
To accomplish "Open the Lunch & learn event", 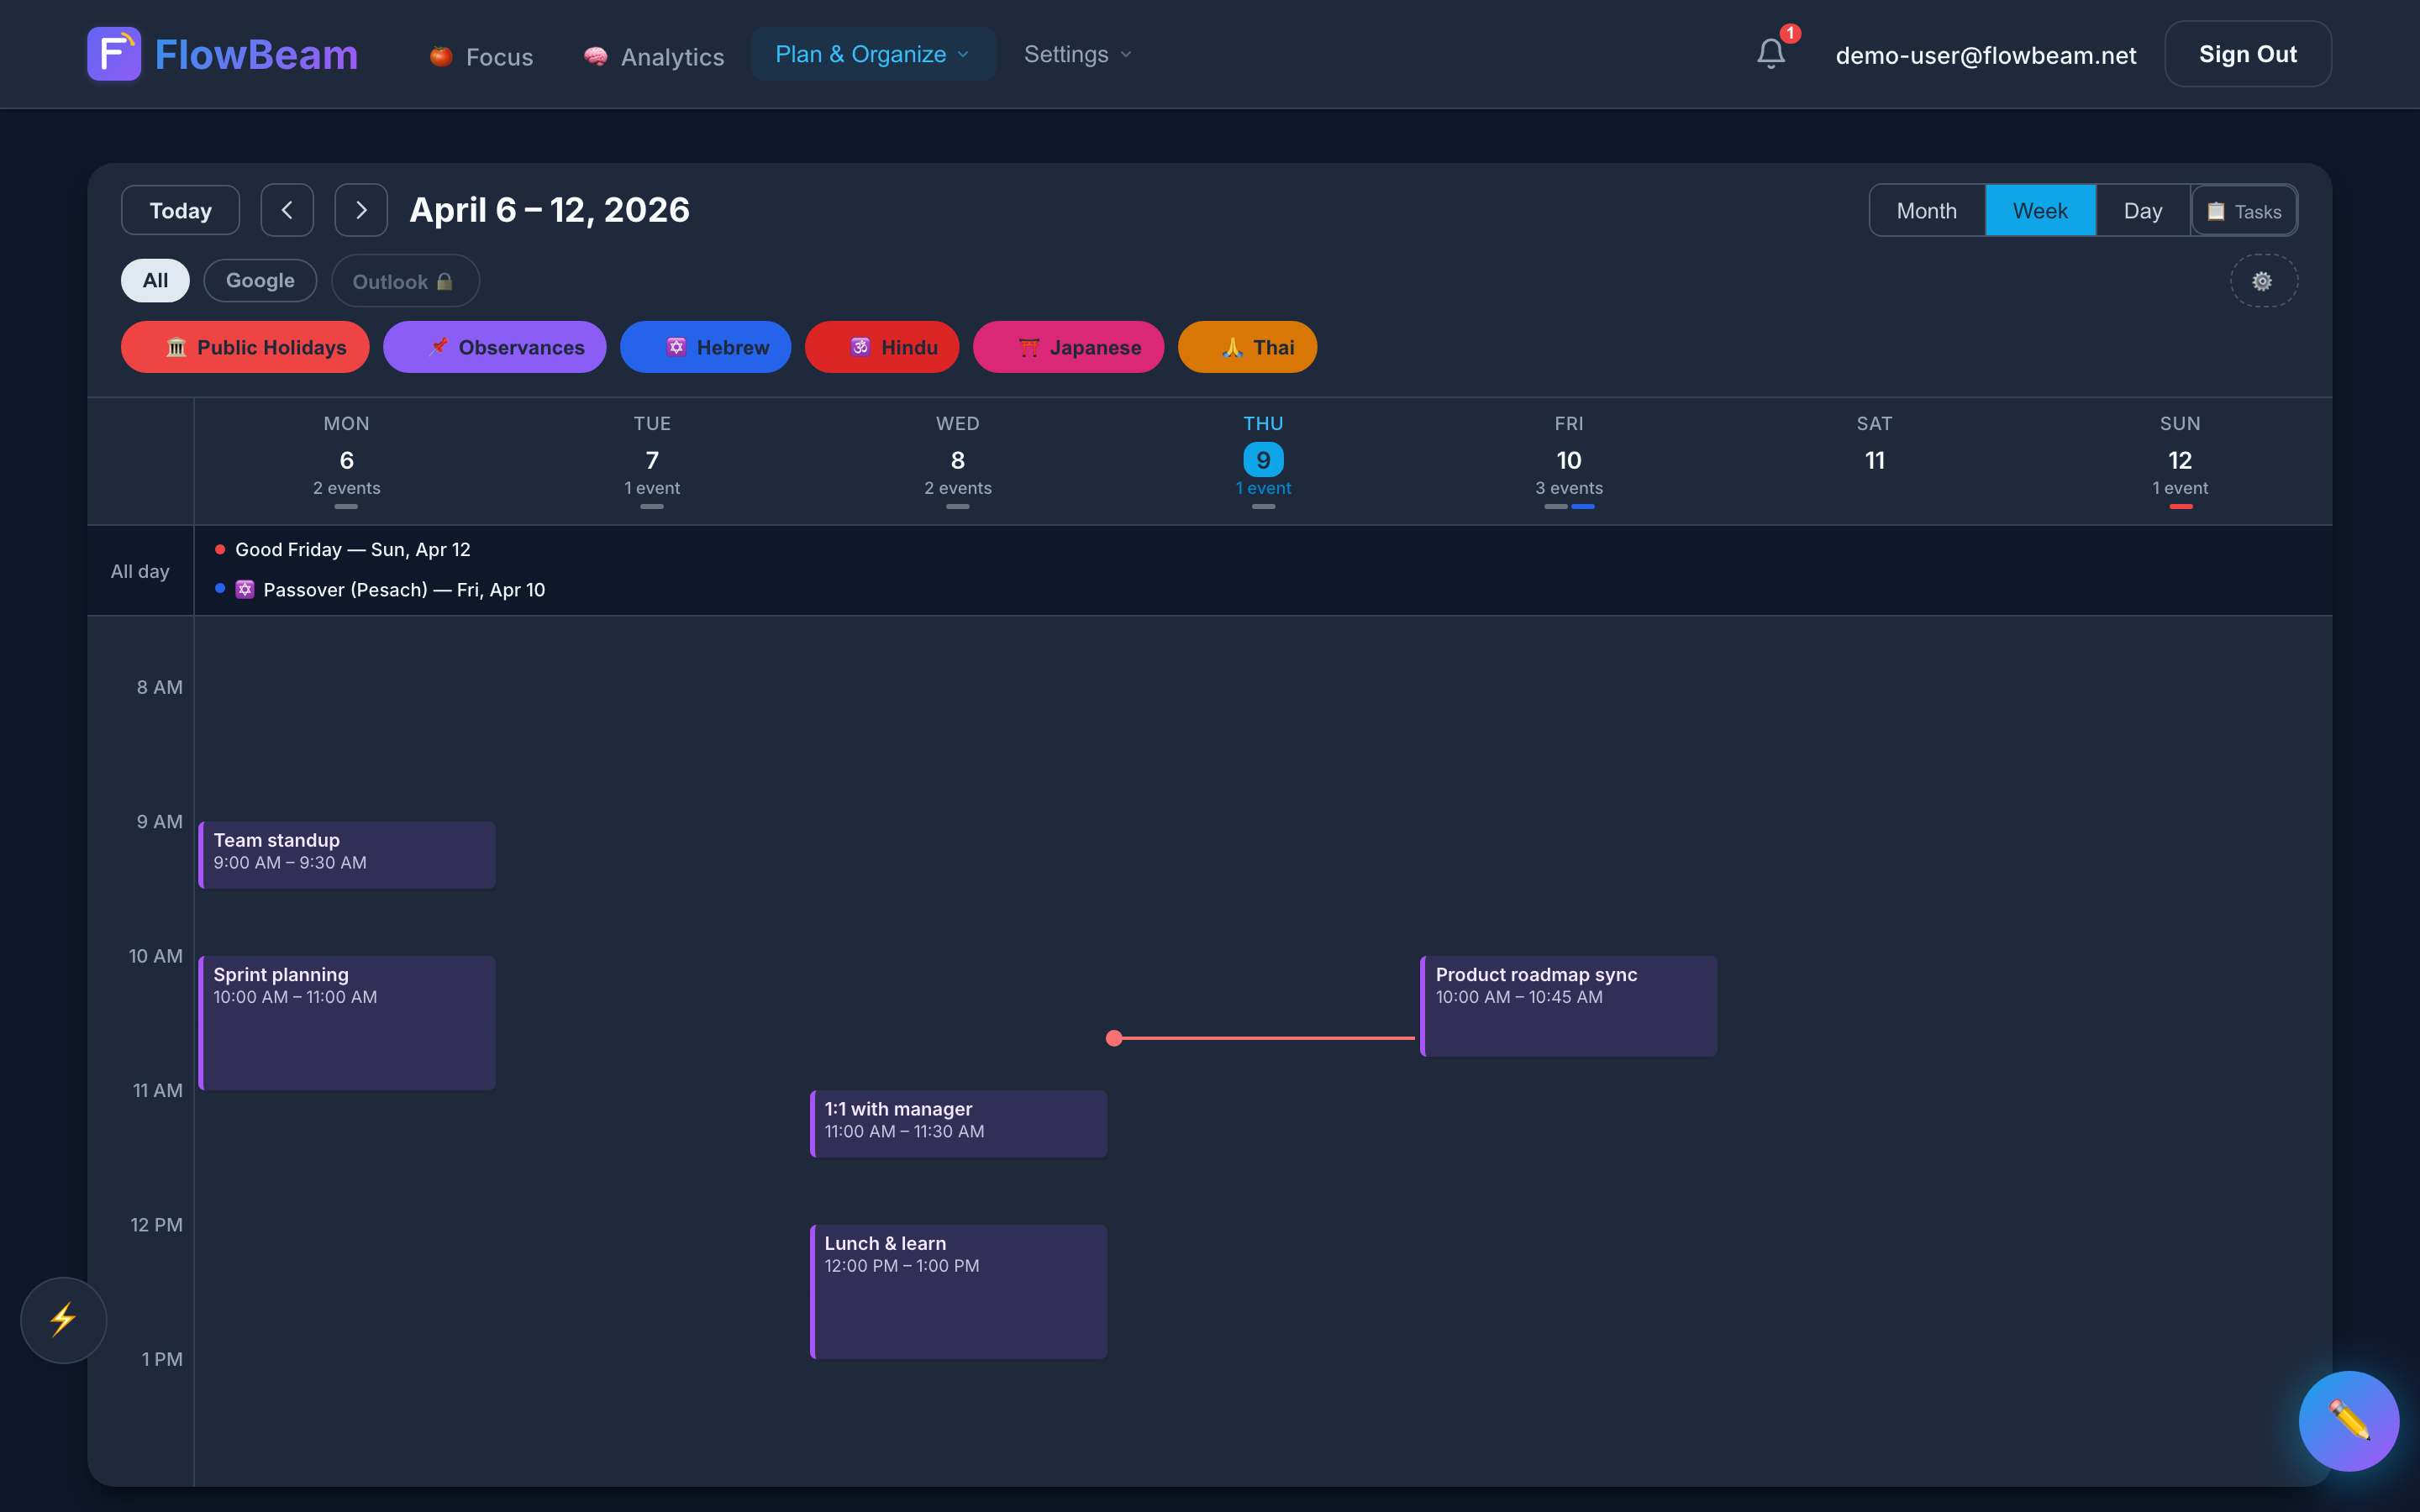I will pyautogui.click(x=958, y=1292).
